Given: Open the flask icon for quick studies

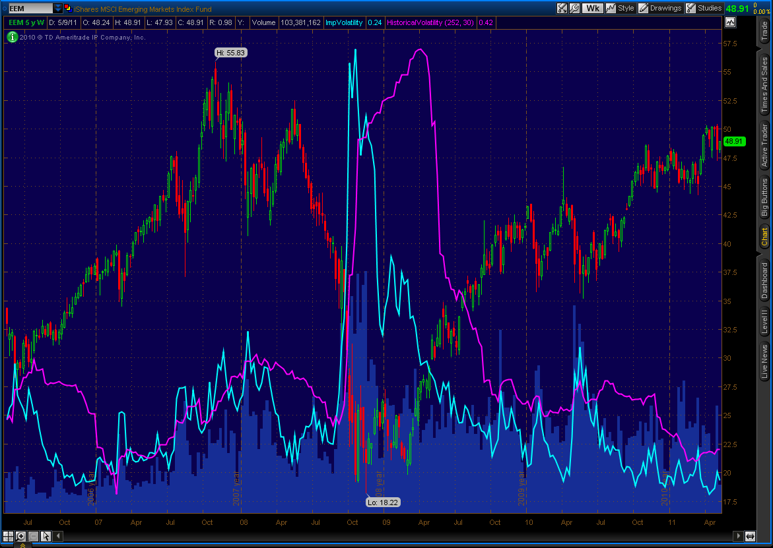Looking at the screenshot, I should click(x=562, y=8).
